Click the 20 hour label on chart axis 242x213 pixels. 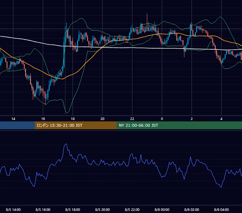click(x=102, y=119)
